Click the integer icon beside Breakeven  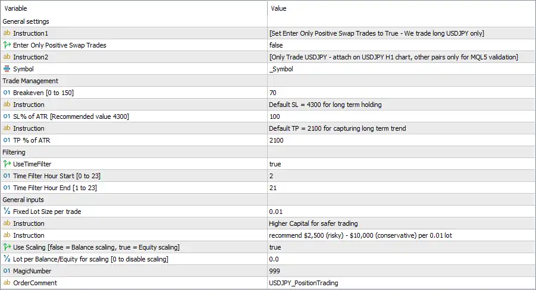pyautogui.click(x=7, y=93)
